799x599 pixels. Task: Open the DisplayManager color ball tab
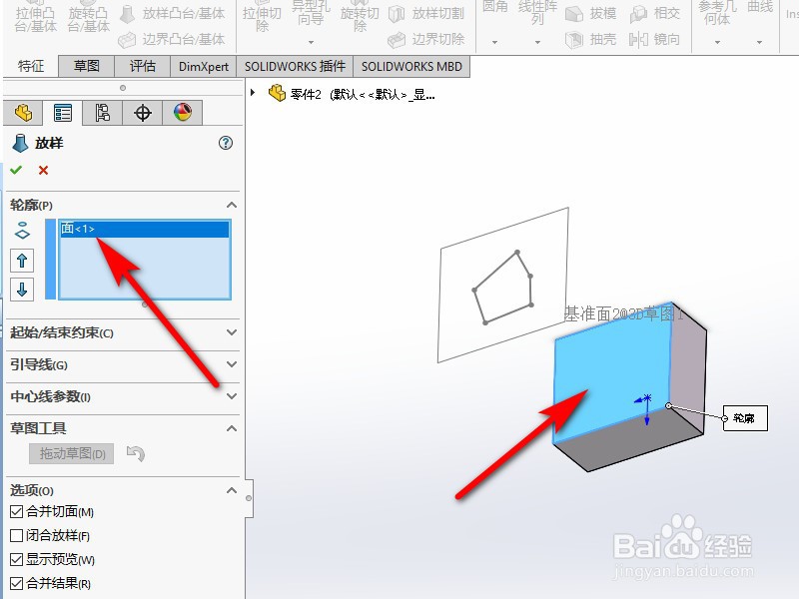coord(183,112)
